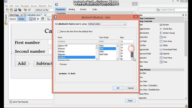Open the Refactor menu
192x108 pixels.
[43, 6]
